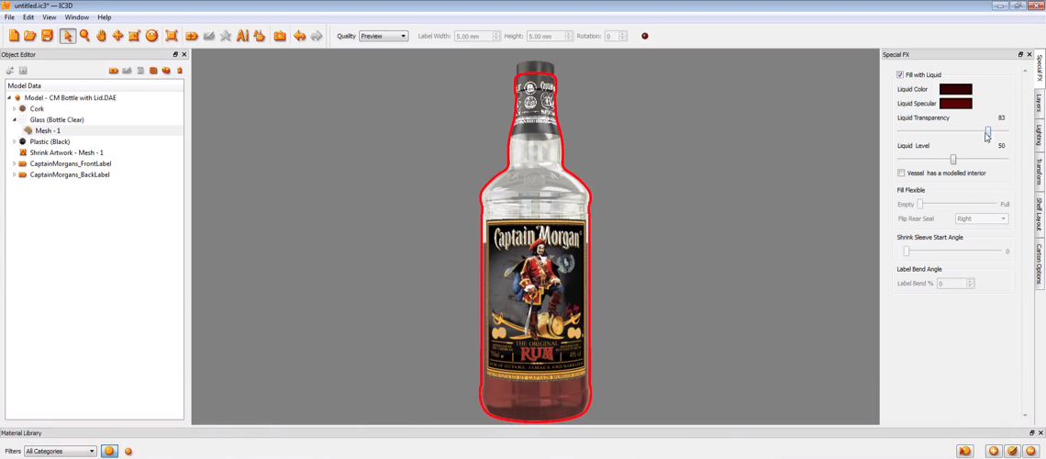1046x459 pixels.
Task: Save the project with the disk icon
Action: tap(47, 36)
